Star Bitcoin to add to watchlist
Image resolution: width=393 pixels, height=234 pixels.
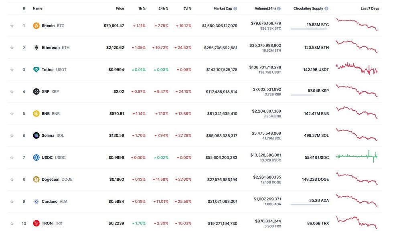12,26
